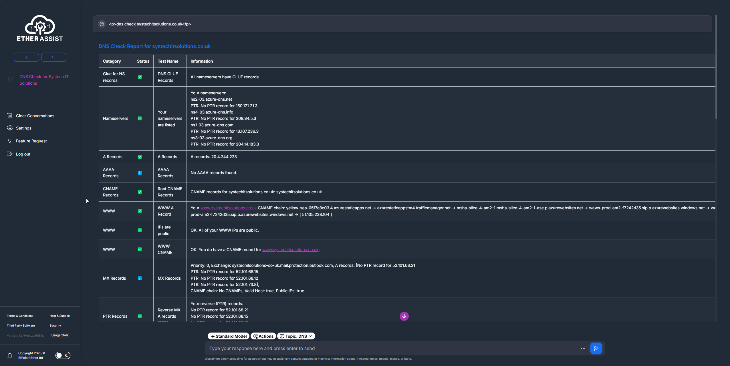
Task: Click the question mark icon in the prompt bar
Action: [x=102, y=24]
